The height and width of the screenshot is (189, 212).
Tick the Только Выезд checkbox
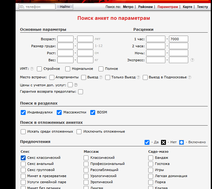[108, 77]
